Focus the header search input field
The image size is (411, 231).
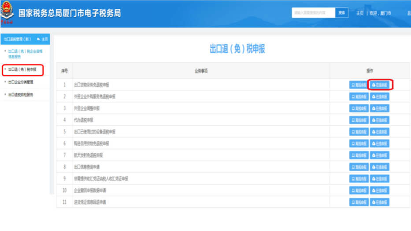click(x=313, y=13)
